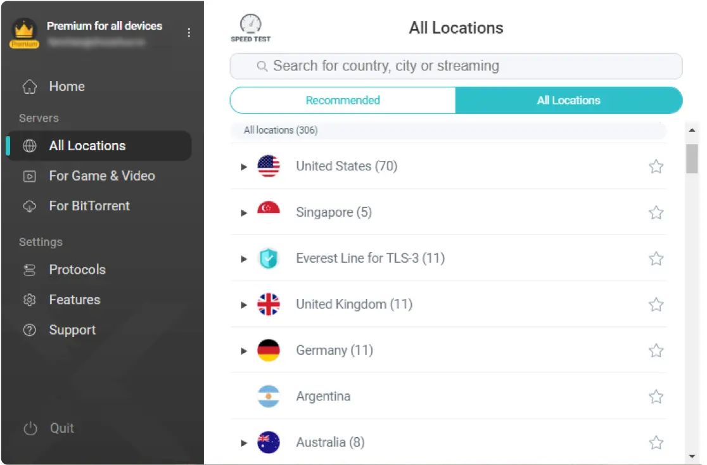Screen dimensions: 707x465
Task: Click the United States flag icon
Action: point(268,166)
